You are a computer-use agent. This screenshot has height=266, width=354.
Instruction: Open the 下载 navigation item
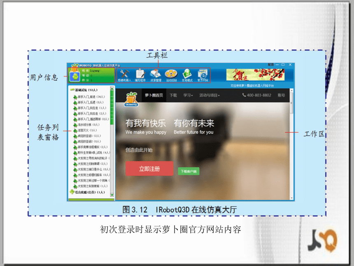pyautogui.click(x=173, y=95)
